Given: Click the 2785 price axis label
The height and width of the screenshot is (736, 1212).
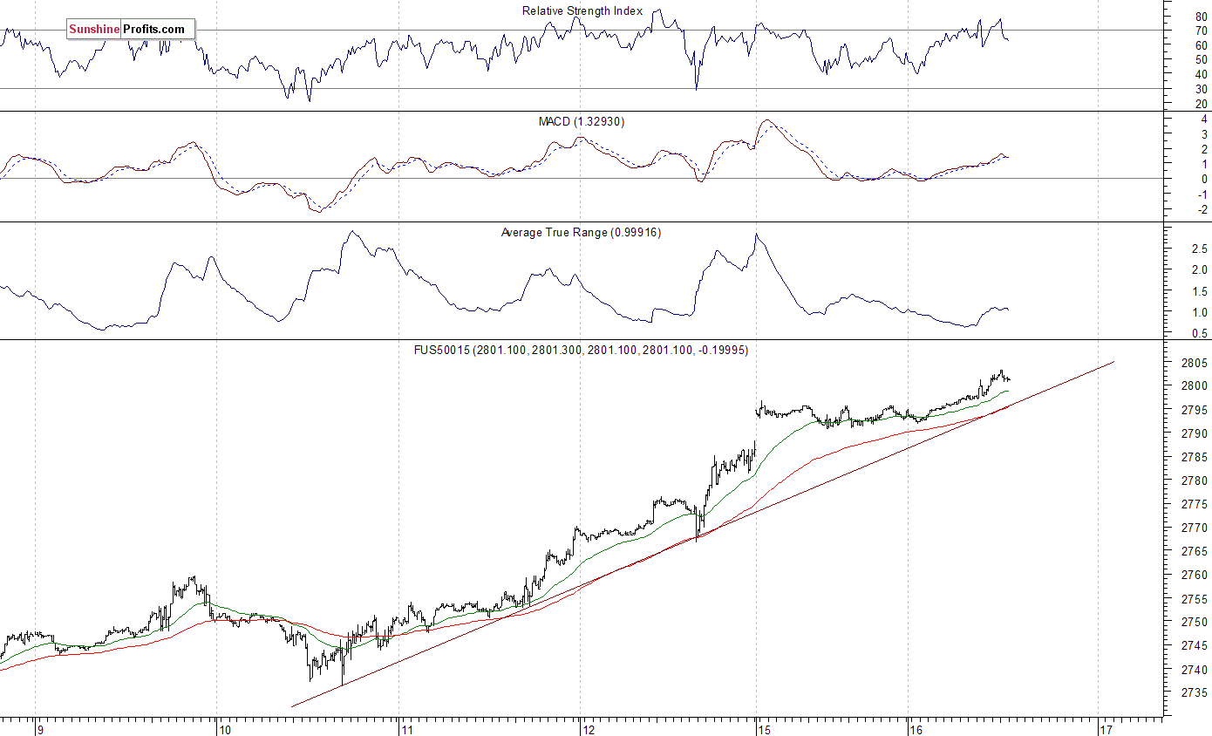Looking at the screenshot, I should tap(1194, 457).
